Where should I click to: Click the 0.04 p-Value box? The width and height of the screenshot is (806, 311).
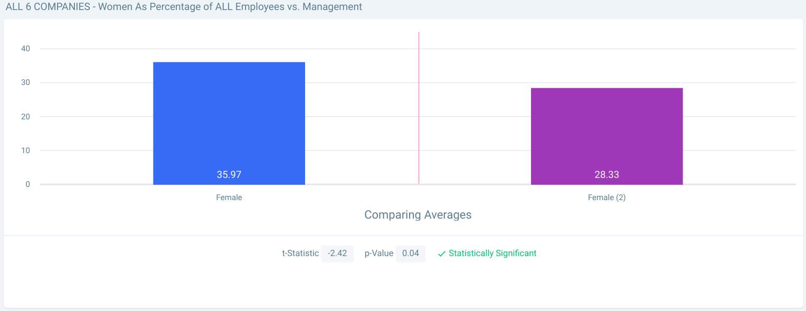click(x=410, y=253)
